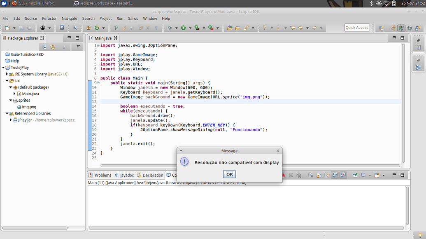Collapse the TesteJPlay project tree

3,68
